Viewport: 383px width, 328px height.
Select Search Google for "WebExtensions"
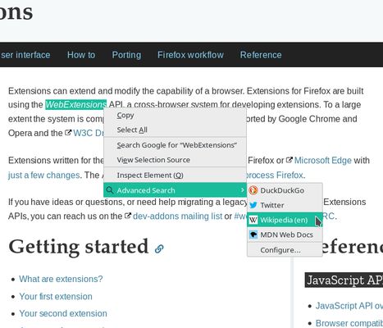coord(175,145)
